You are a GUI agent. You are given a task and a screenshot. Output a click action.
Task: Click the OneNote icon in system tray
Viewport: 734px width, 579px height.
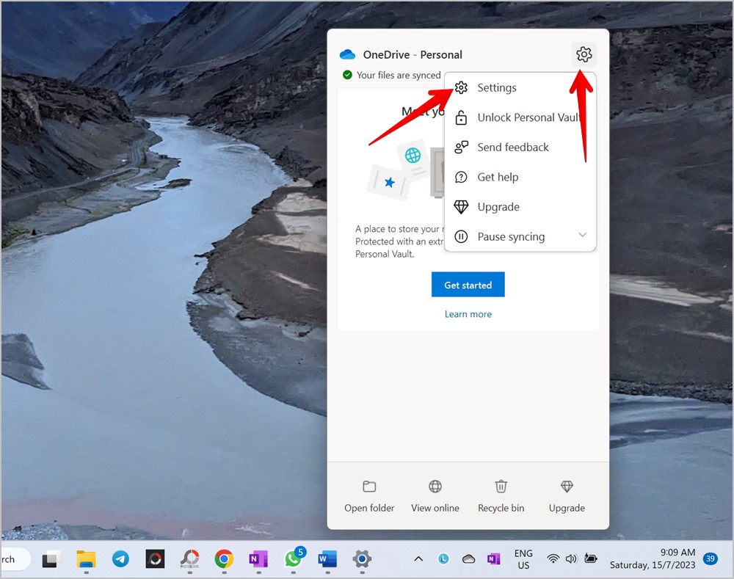(493, 558)
